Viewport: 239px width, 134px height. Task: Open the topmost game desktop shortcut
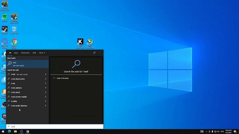click(x=5, y=6)
